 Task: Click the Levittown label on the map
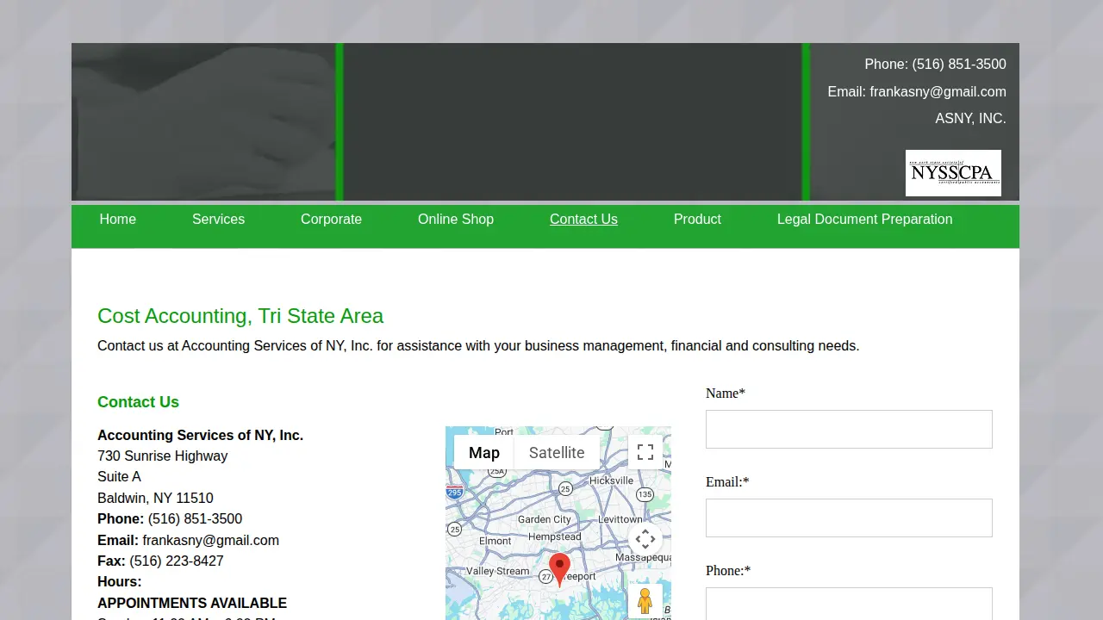tap(620, 519)
